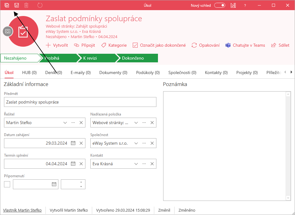Click the Delete trash icon
Screen dimensions: 295x215
point(26,5)
